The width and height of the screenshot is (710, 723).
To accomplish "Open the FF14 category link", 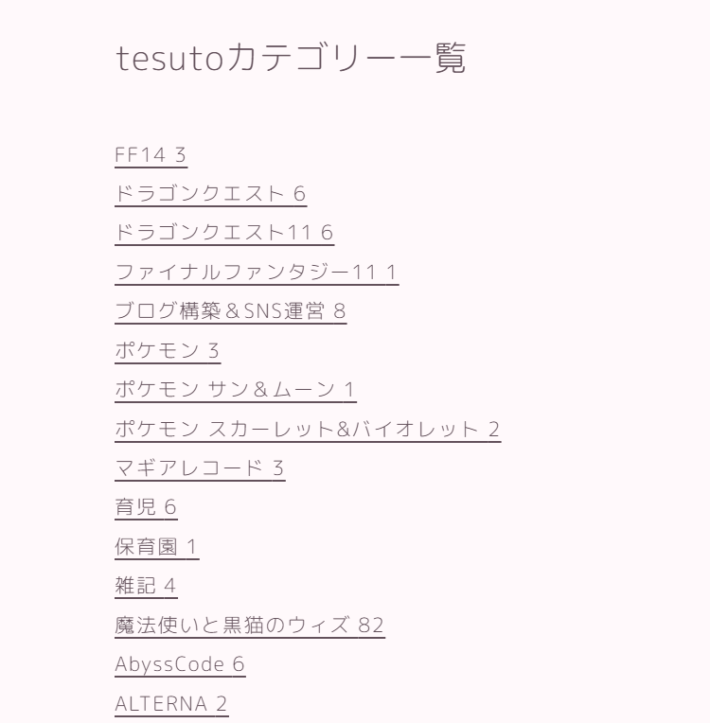I will click(x=151, y=155).
